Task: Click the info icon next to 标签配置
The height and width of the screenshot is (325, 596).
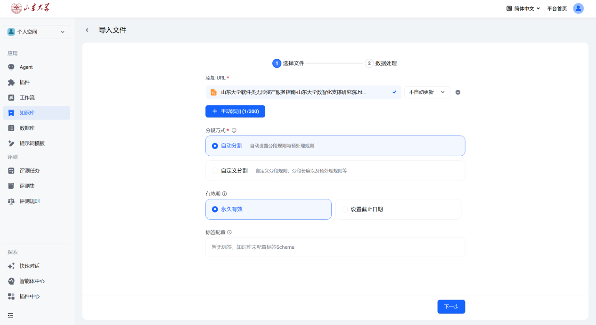Action: tap(229, 232)
